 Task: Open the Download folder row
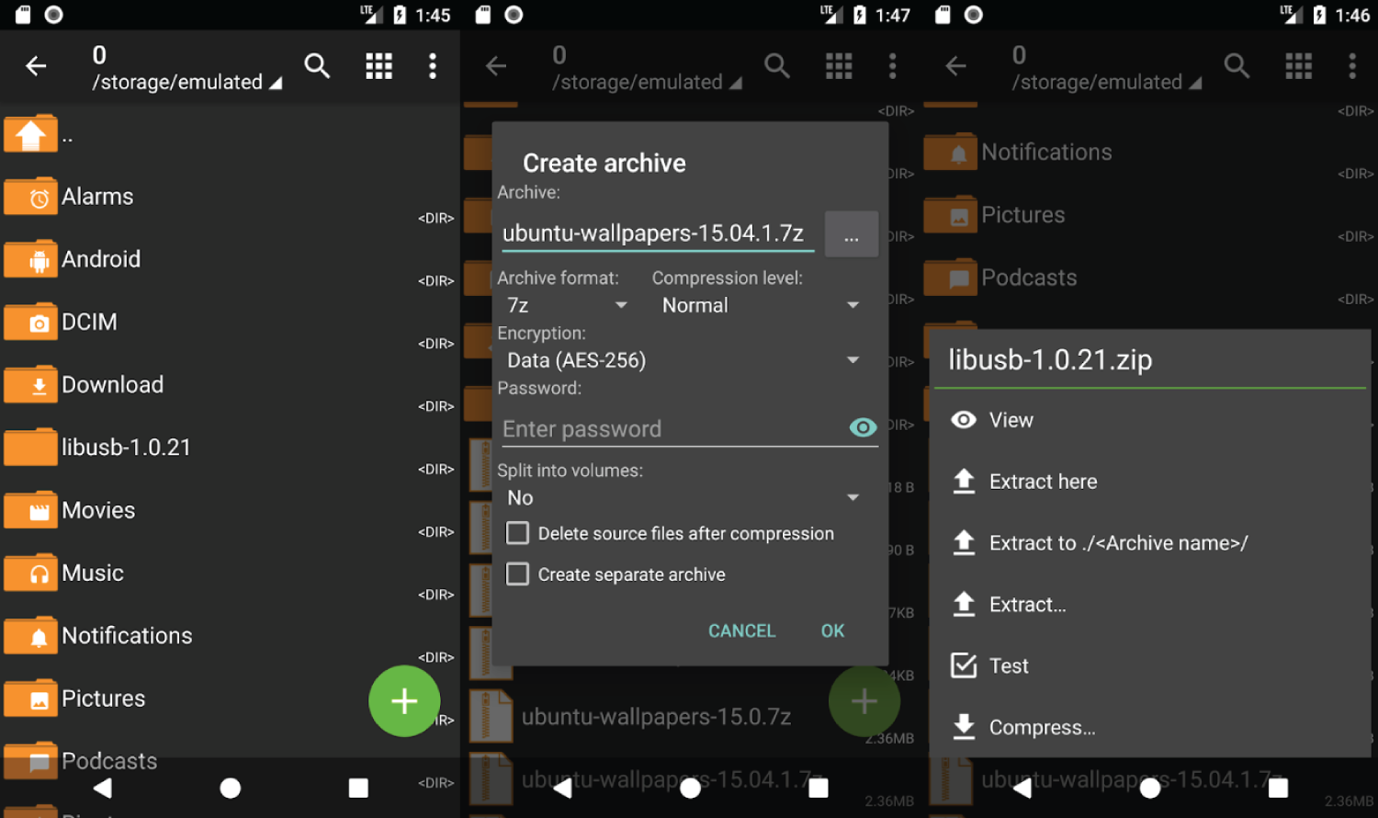point(230,385)
